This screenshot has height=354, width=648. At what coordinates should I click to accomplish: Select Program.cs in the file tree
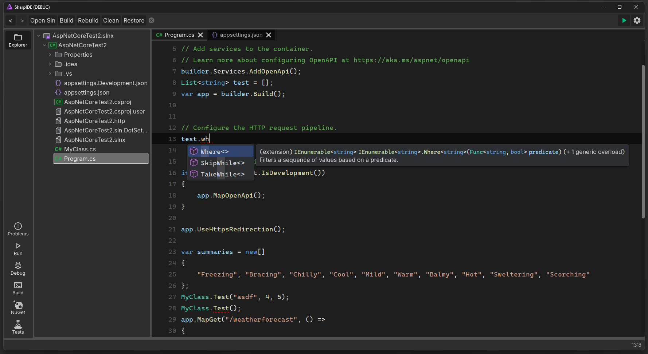pos(101,159)
